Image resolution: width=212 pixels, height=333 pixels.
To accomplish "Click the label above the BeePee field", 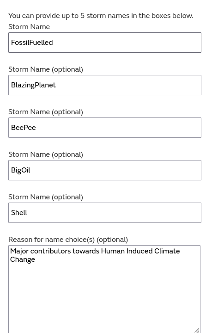I will click(46, 112).
